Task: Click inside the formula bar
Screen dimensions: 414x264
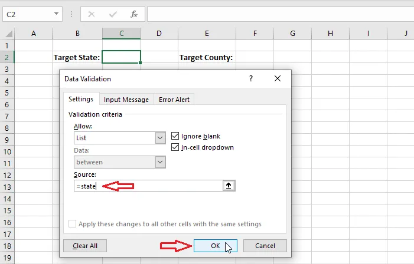Action: [x=281, y=14]
